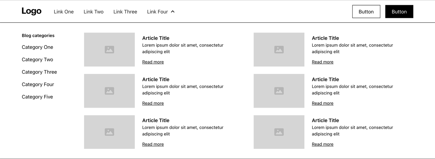Follow Read more on the top-left article
The height and width of the screenshot is (159, 435).
pyautogui.click(x=153, y=62)
